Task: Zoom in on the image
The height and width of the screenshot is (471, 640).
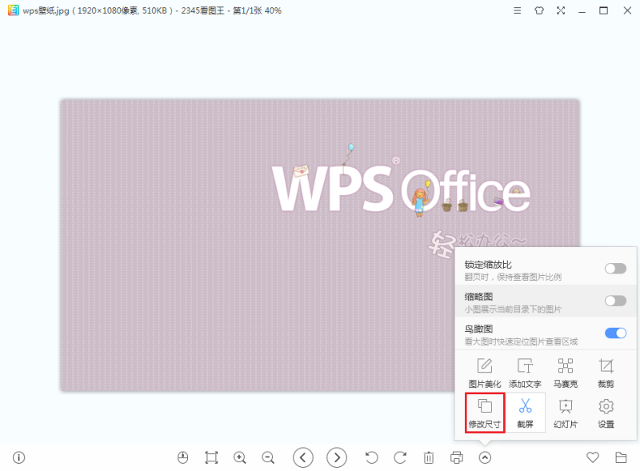Action: 239,457
